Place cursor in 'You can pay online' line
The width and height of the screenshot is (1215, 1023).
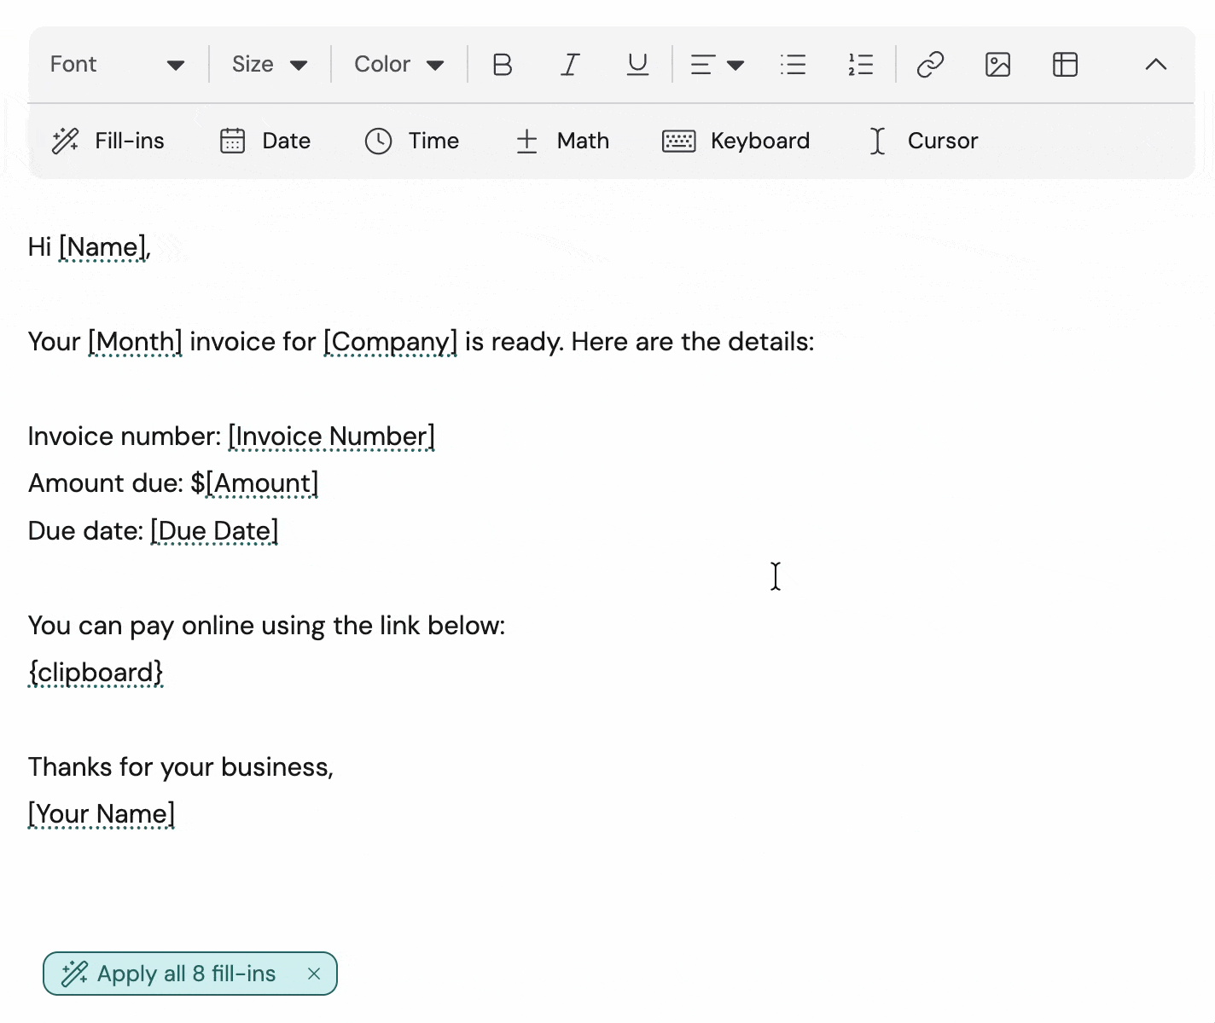tap(266, 626)
